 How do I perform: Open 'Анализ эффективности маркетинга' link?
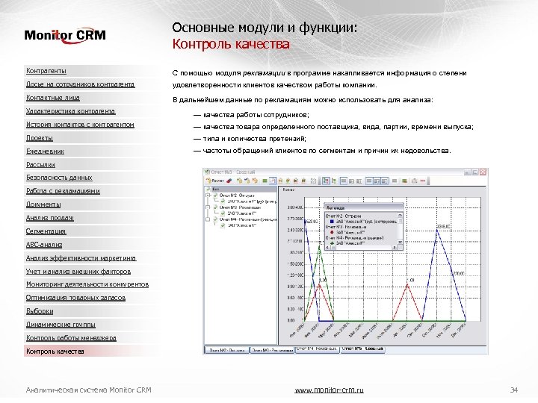click(x=81, y=258)
